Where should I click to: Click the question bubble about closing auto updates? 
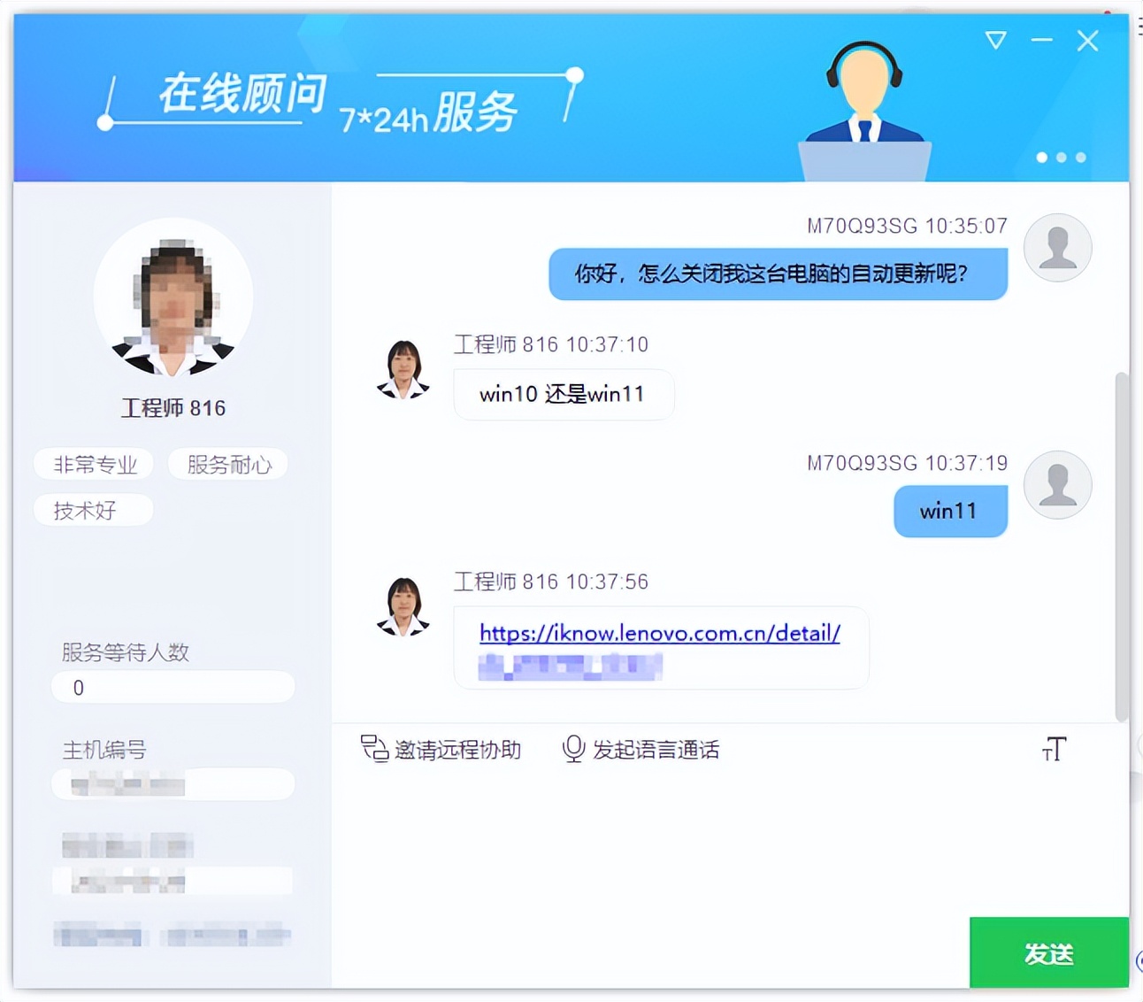[x=779, y=274]
